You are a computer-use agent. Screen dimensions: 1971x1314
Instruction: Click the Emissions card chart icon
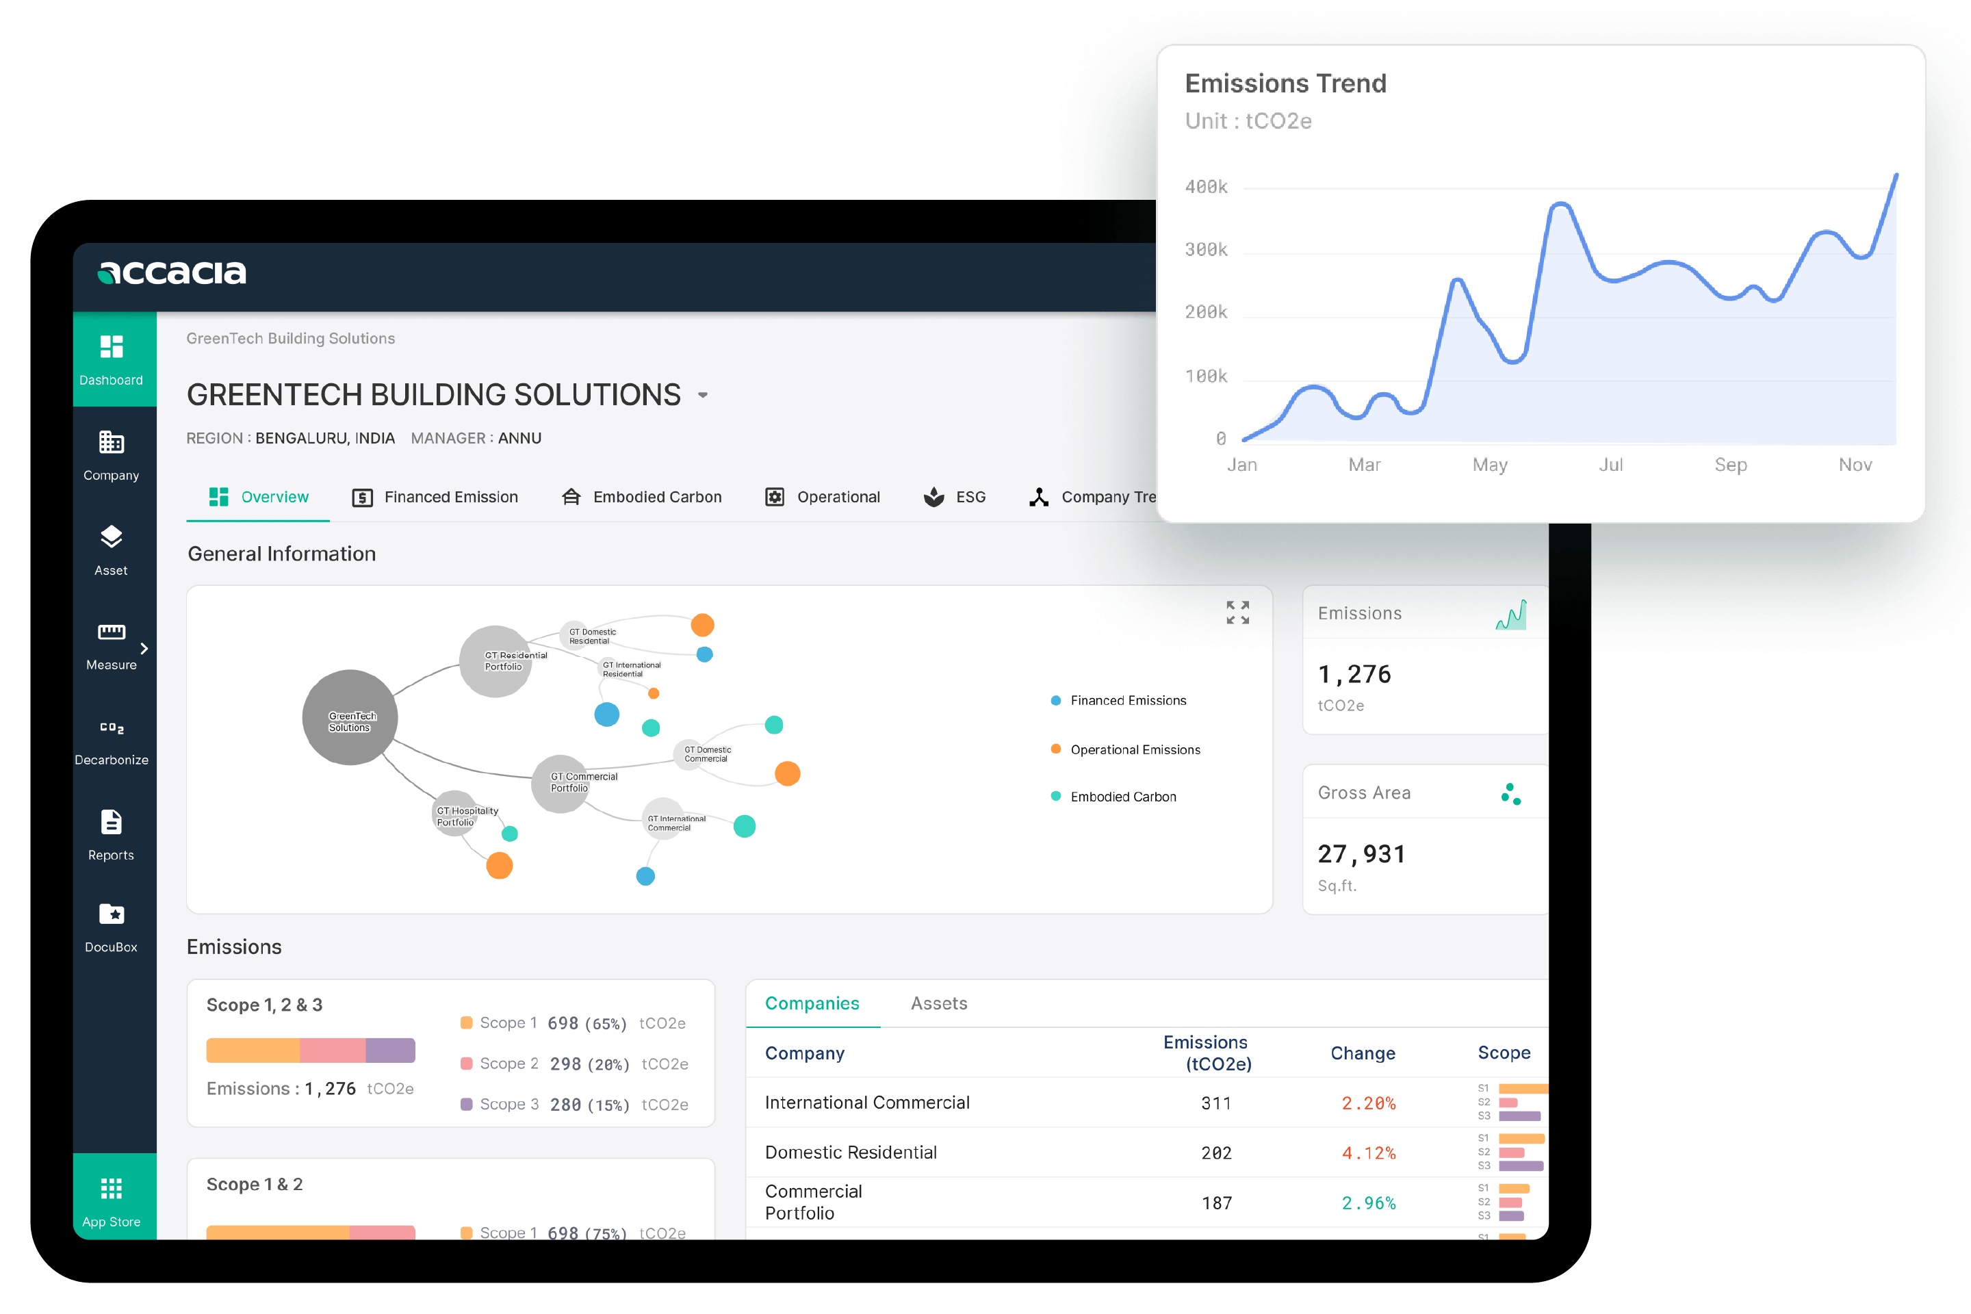click(x=1511, y=615)
